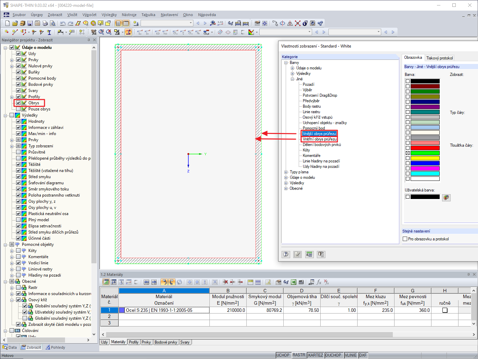This screenshot has width=478, height=359.
Task: Pick the bright green color swatch
Action: [x=425, y=153]
